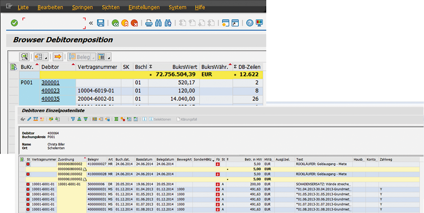Open Debitor 400023 link
424x213 pixels.
50,90
